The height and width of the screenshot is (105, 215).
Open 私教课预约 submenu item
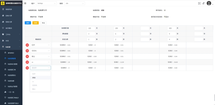[x=11, y=75]
